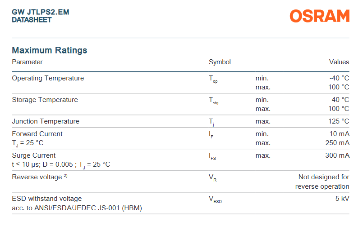Click the OSRAM logo
The width and height of the screenshot is (363, 226).
[x=319, y=16]
